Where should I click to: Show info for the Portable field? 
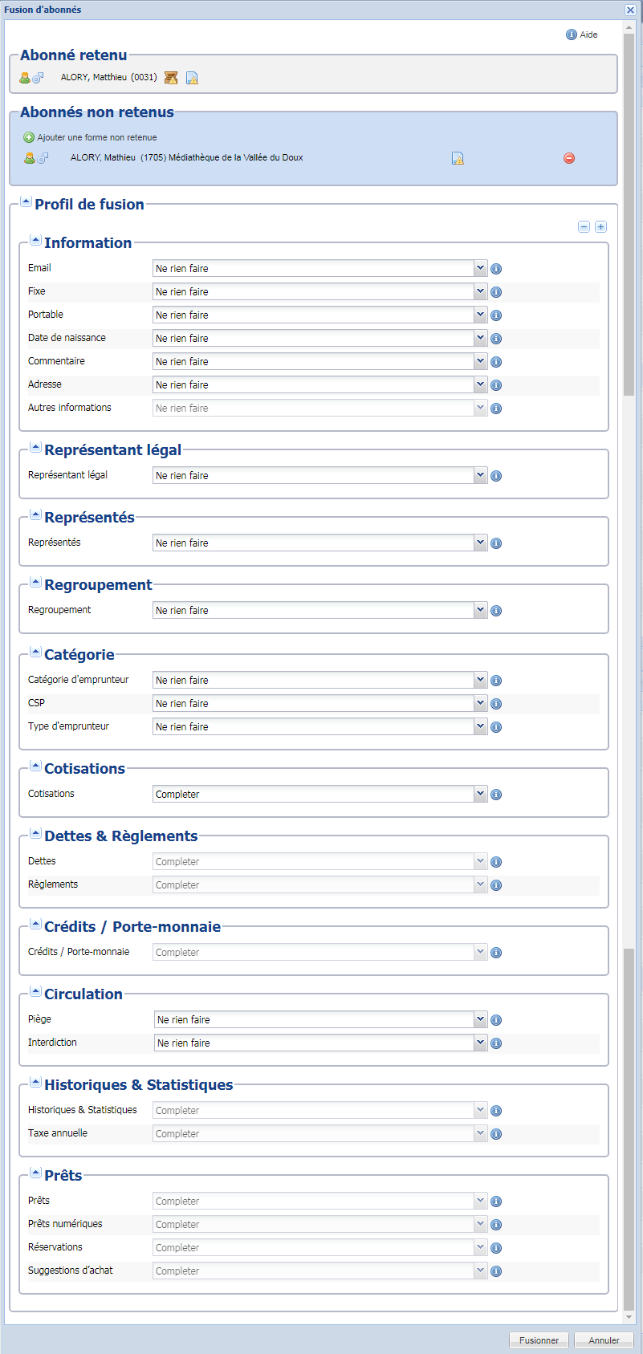click(496, 315)
